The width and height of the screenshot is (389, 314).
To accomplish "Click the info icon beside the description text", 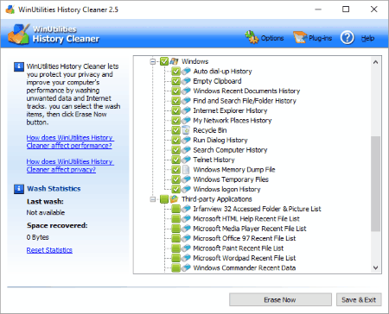I will (19, 66).
